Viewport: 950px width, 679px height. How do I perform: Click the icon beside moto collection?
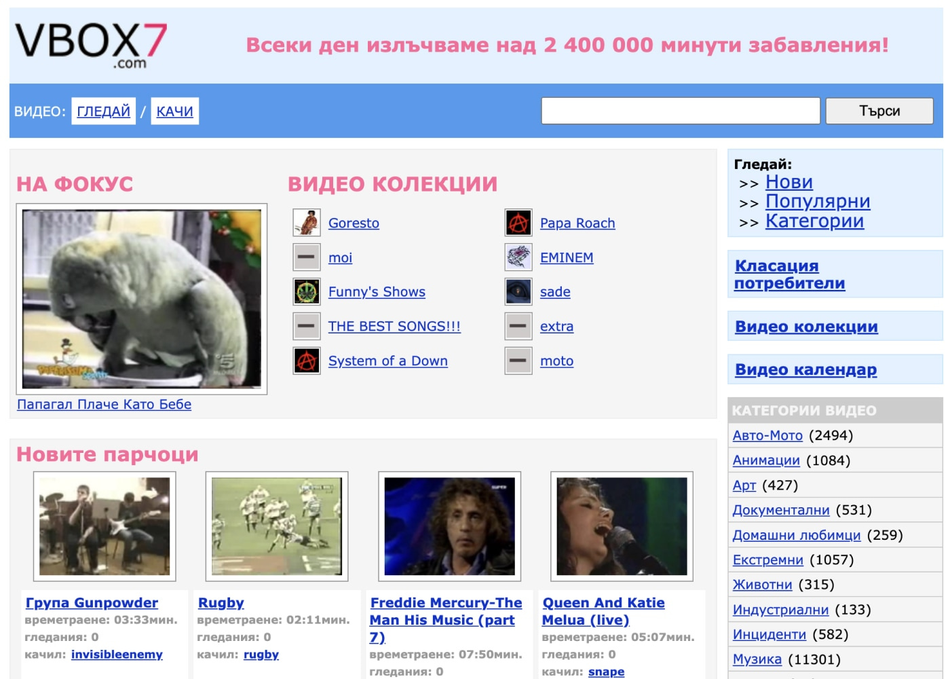coord(518,361)
